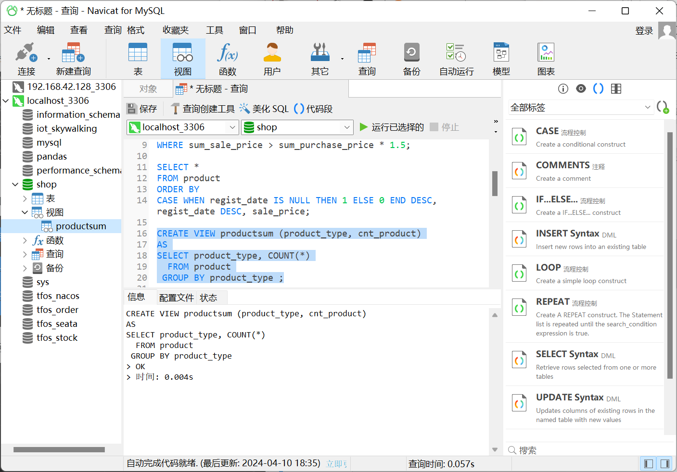677x472 pixels.
Task: Collapse the shop database node
Action: pos(15,185)
